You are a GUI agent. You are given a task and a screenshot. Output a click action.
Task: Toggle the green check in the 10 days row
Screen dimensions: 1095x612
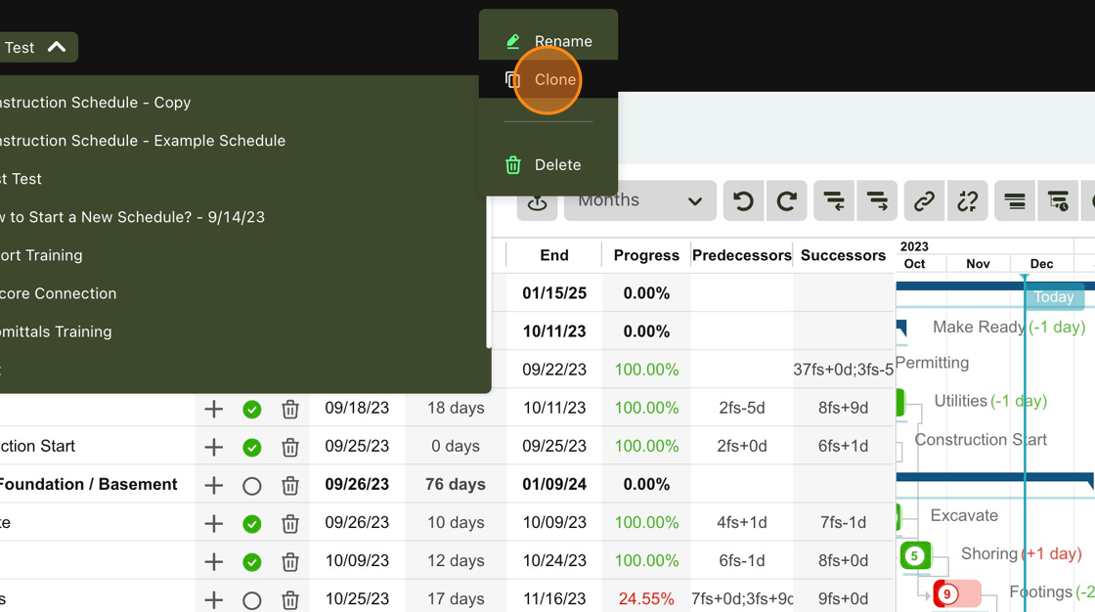coord(252,524)
